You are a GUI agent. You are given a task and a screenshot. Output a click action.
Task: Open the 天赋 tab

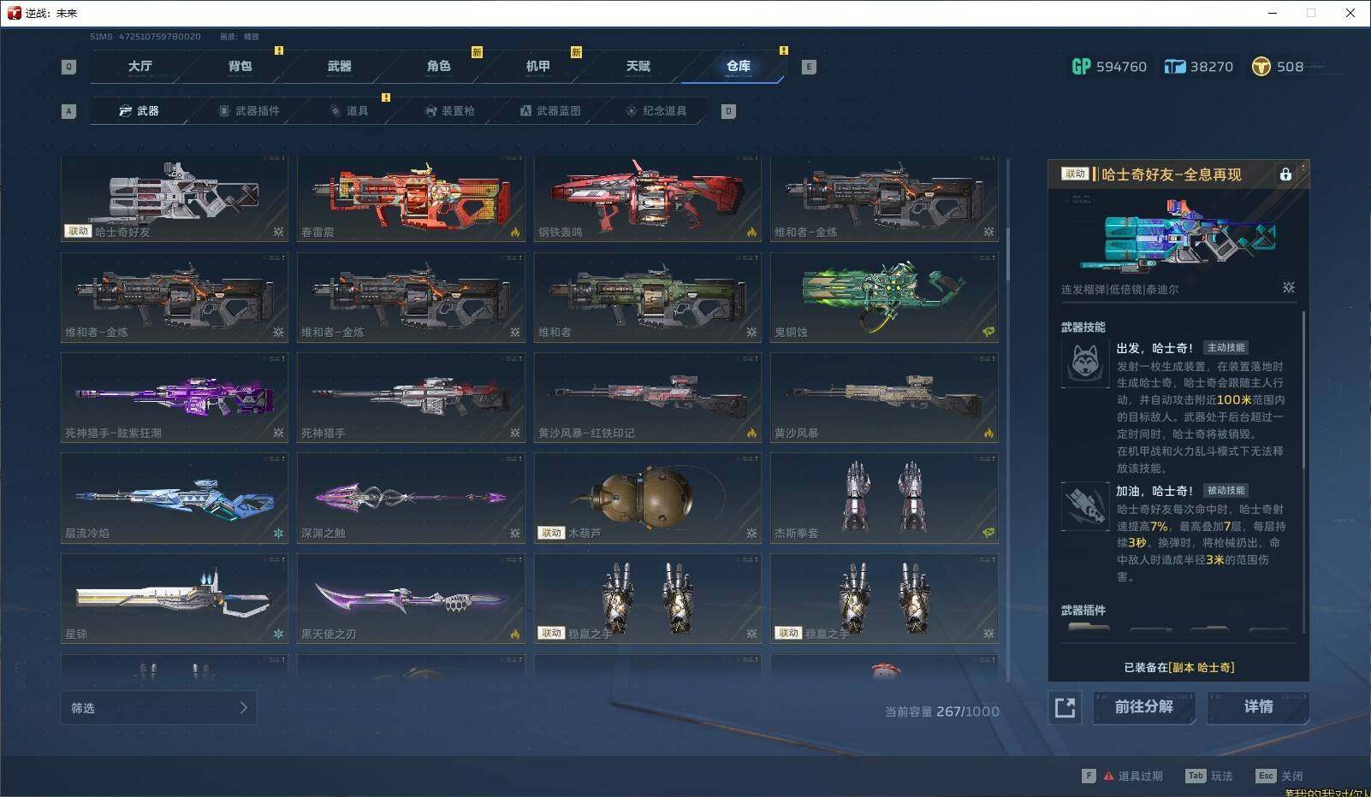(x=638, y=66)
